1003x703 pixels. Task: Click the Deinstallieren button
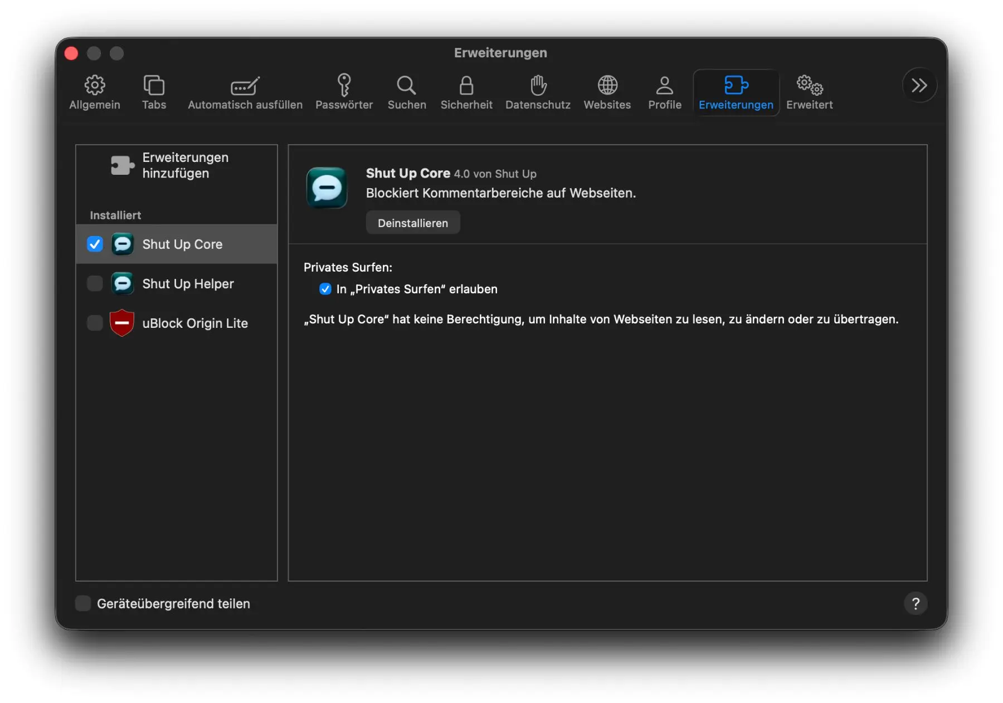(x=412, y=223)
